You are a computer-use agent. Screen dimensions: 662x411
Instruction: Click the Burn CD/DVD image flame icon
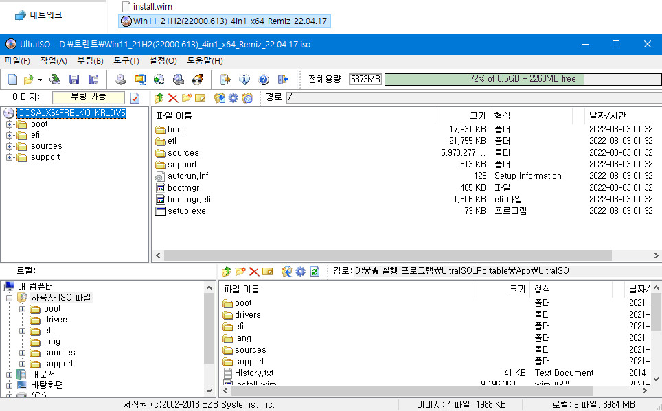click(x=198, y=80)
